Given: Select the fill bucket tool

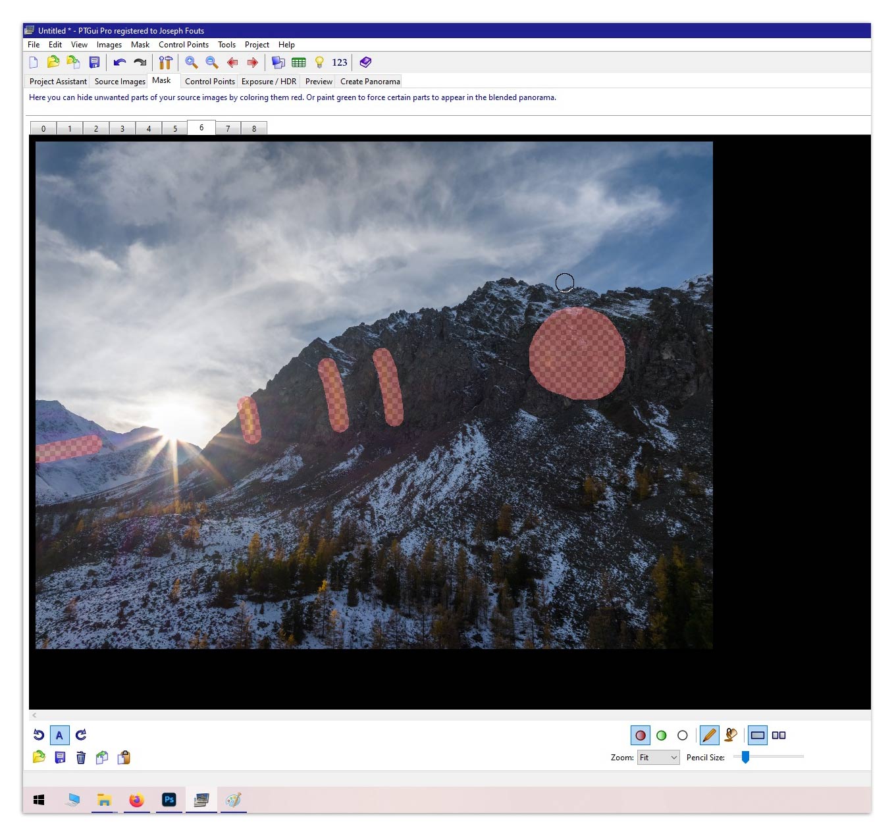Looking at the screenshot, I should (x=731, y=735).
